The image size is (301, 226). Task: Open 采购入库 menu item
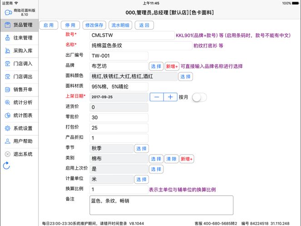pyautogui.click(x=19, y=51)
